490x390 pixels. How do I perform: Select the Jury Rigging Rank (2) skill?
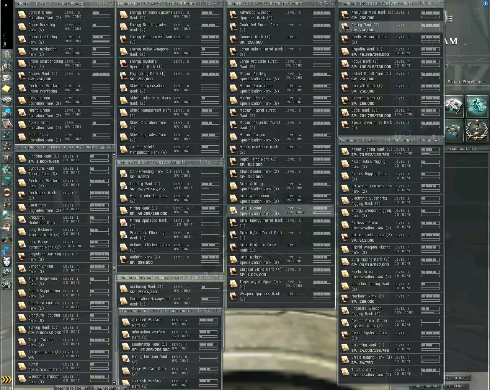point(391,262)
